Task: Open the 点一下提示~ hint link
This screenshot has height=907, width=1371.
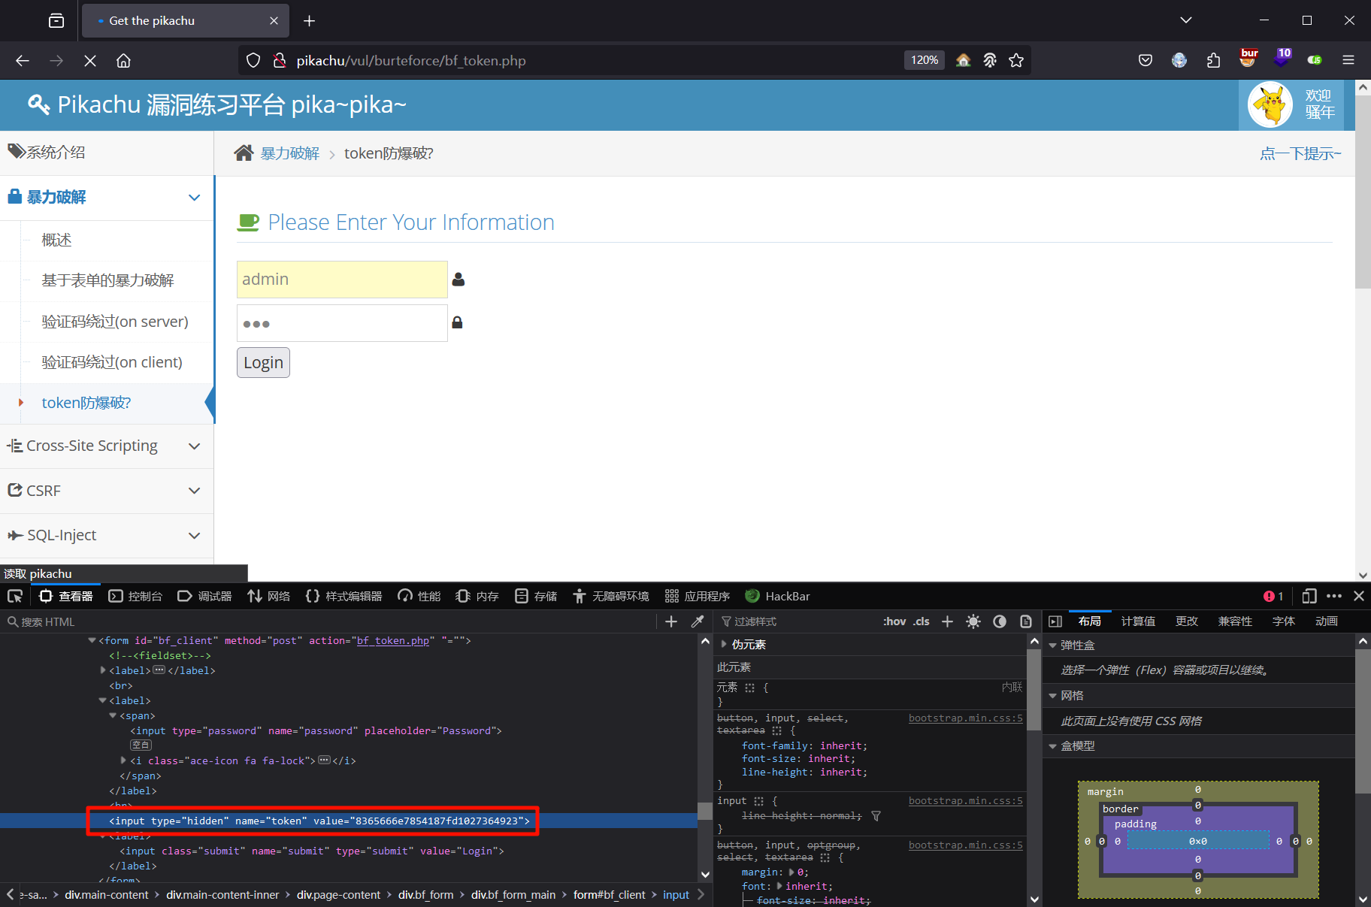Action: [x=1300, y=153]
